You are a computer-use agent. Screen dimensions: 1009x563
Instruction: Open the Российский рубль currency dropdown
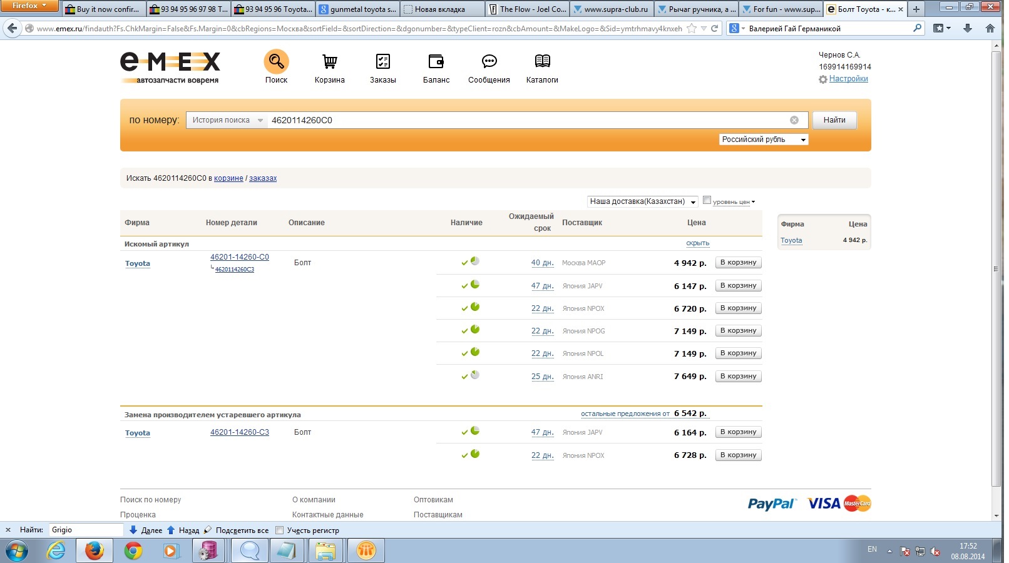(763, 139)
